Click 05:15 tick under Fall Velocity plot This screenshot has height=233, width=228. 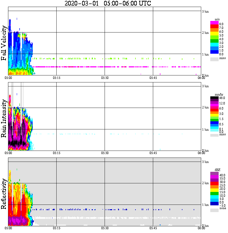coord(57,78)
